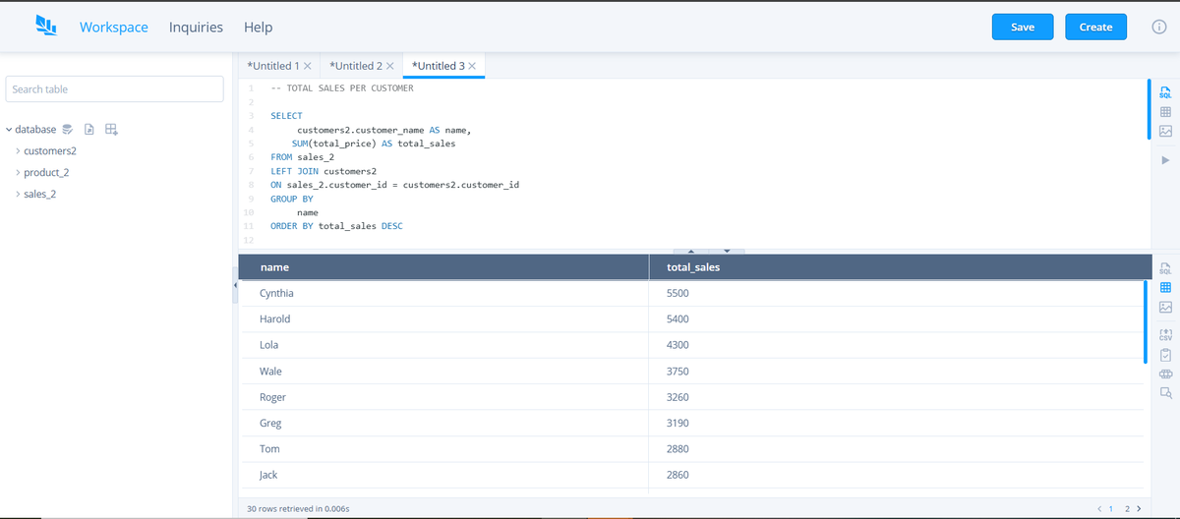The height and width of the screenshot is (519, 1180).
Task: Select the product_2 table name
Action: [46, 173]
